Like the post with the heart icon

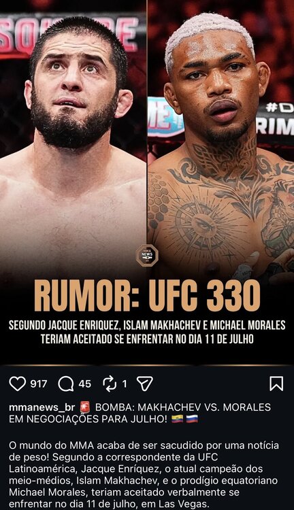pyautogui.click(x=18, y=384)
